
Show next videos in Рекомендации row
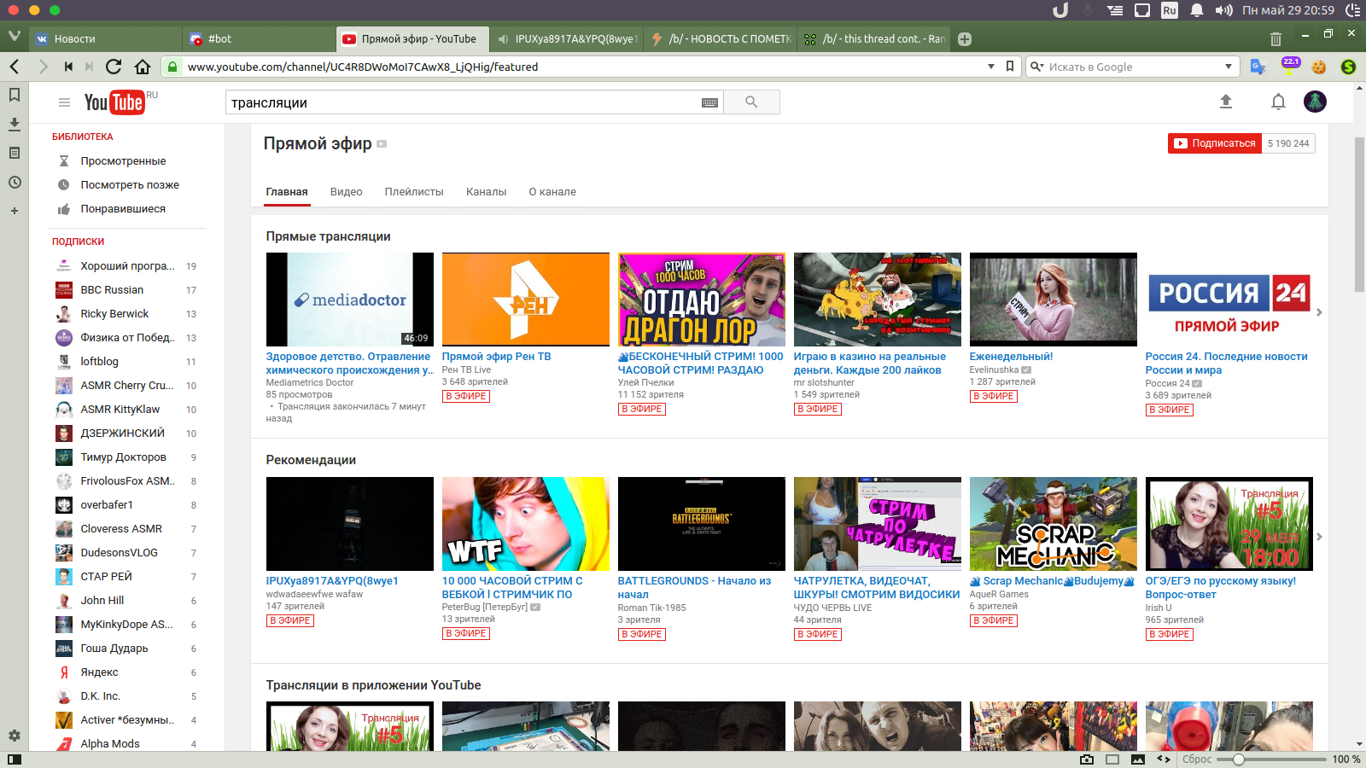click(x=1319, y=537)
